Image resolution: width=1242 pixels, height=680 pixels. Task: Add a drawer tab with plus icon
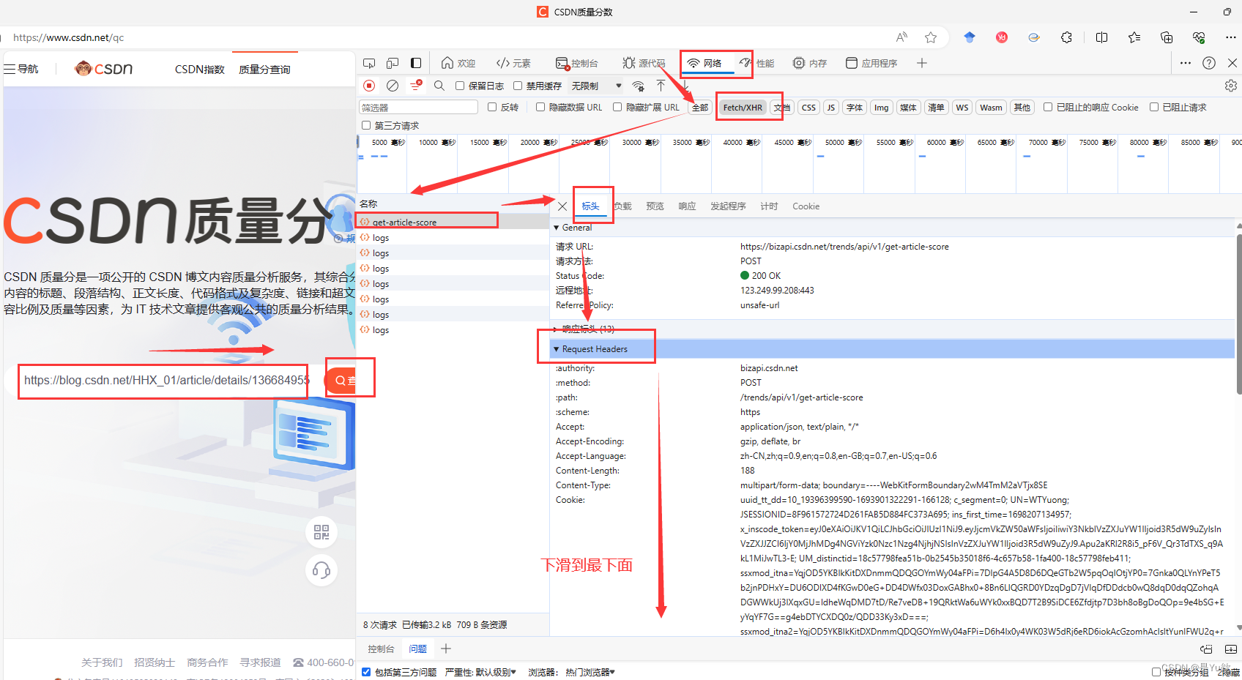(x=446, y=649)
